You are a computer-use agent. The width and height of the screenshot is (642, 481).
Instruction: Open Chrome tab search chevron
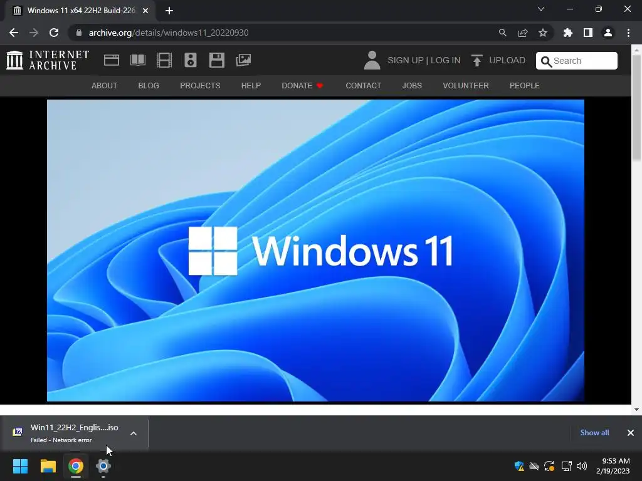point(541,9)
